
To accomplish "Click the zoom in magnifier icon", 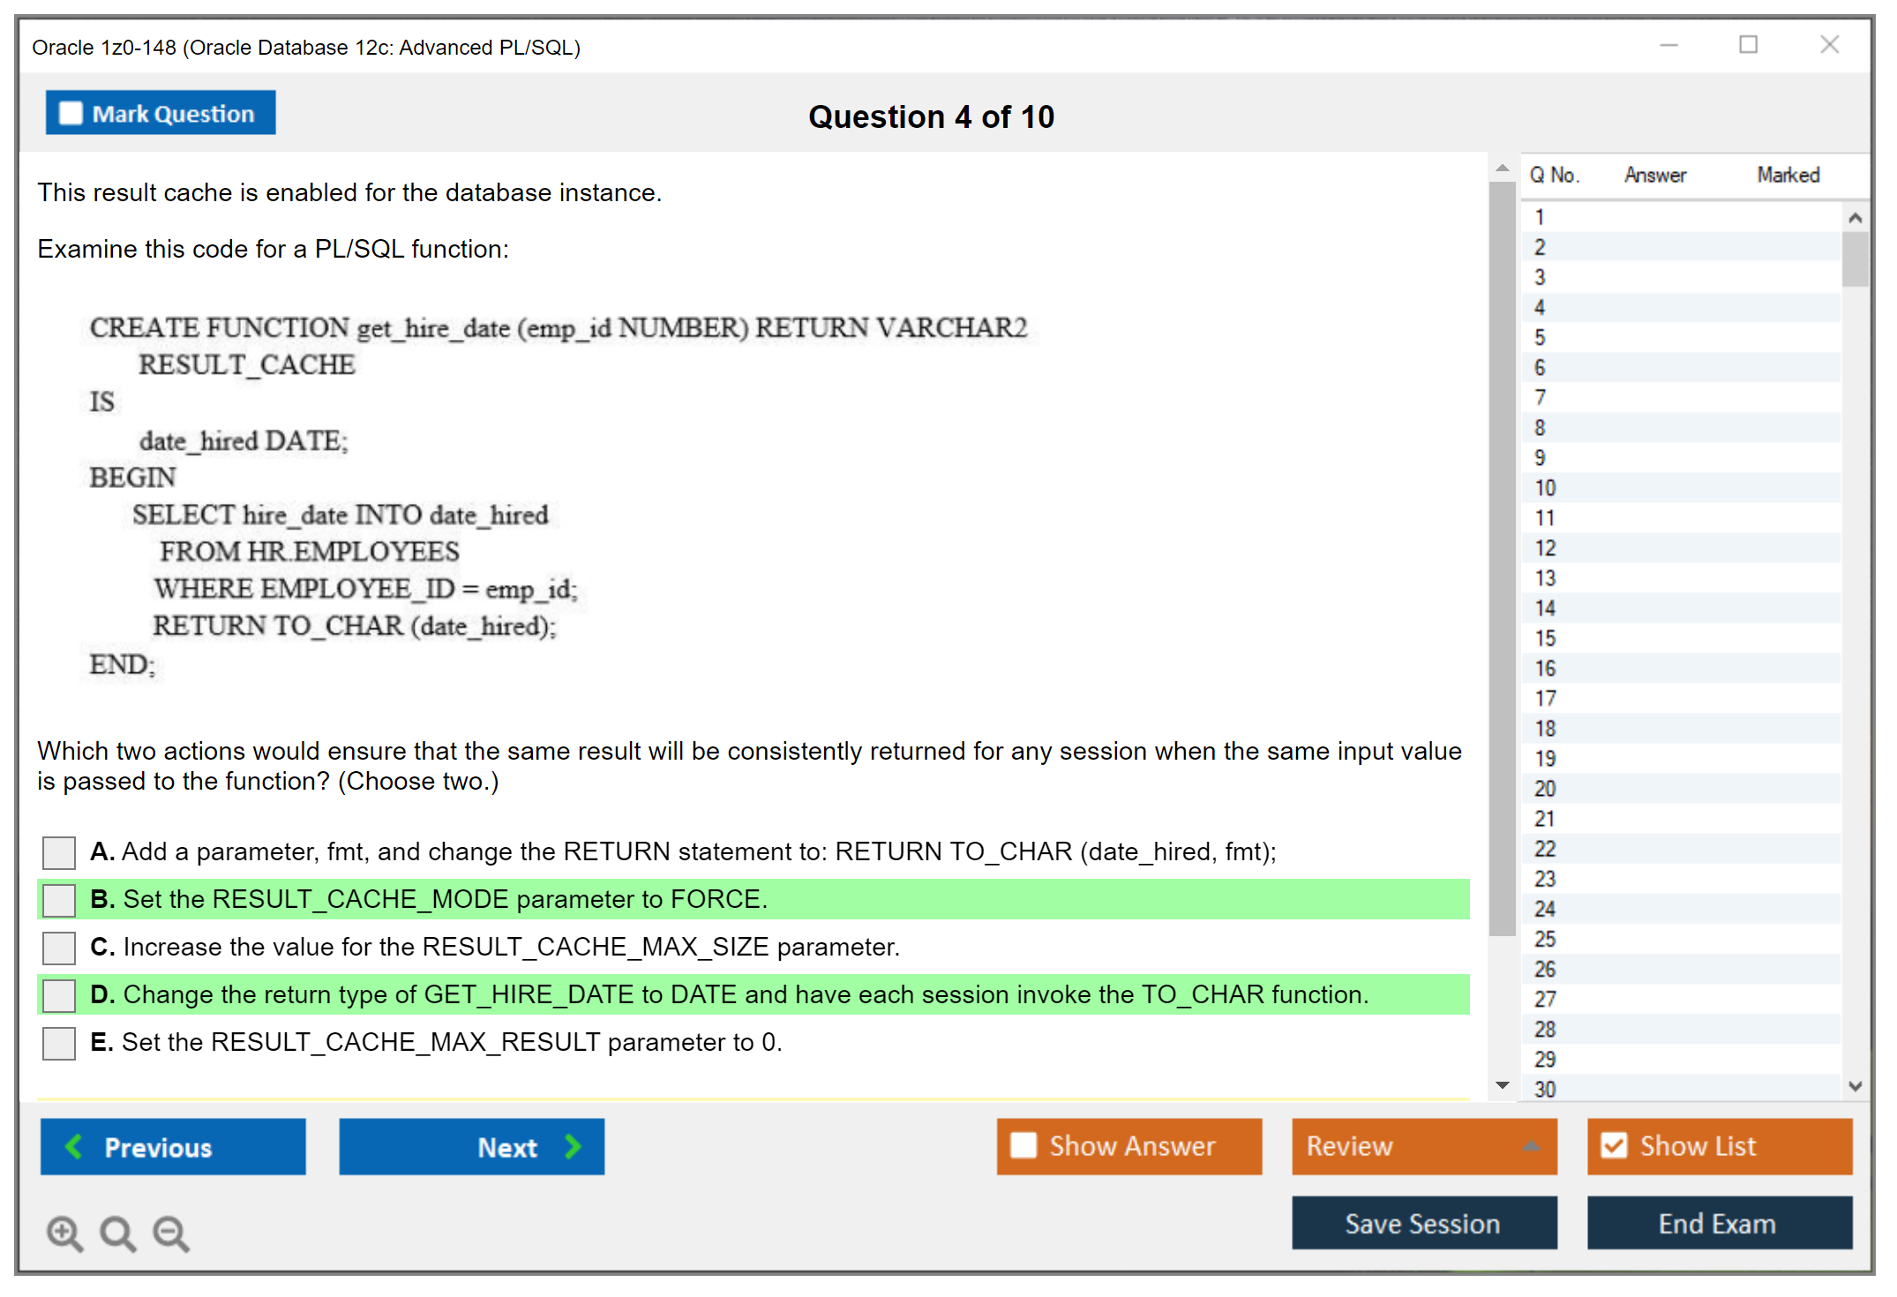I will pyautogui.click(x=64, y=1233).
